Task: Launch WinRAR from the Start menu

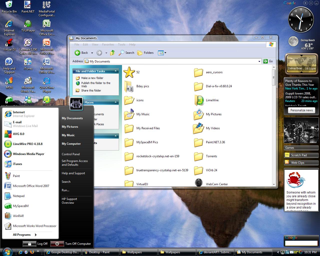Action: point(20,216)
